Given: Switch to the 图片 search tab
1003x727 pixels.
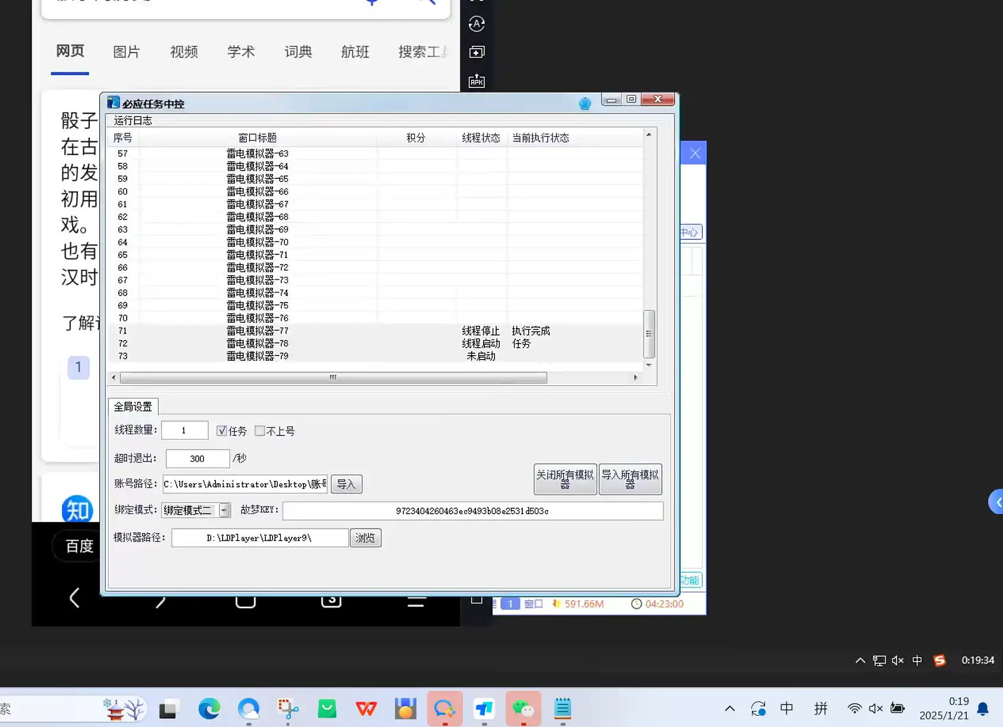Looking at the screenshot, I should (x=127, y=52).
